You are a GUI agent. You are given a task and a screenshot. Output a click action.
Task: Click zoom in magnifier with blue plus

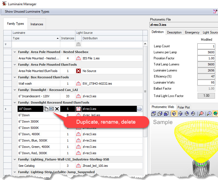click(209, 113)
